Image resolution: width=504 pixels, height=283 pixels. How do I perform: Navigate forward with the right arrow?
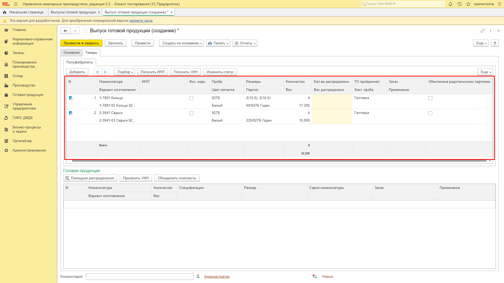tap(75, 31)
